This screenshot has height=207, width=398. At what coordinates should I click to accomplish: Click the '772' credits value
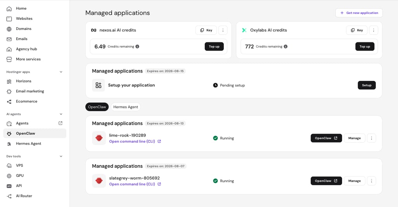249,47
